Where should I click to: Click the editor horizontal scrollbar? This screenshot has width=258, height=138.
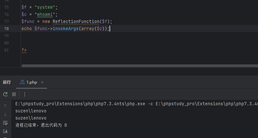[x=140, y=65]
